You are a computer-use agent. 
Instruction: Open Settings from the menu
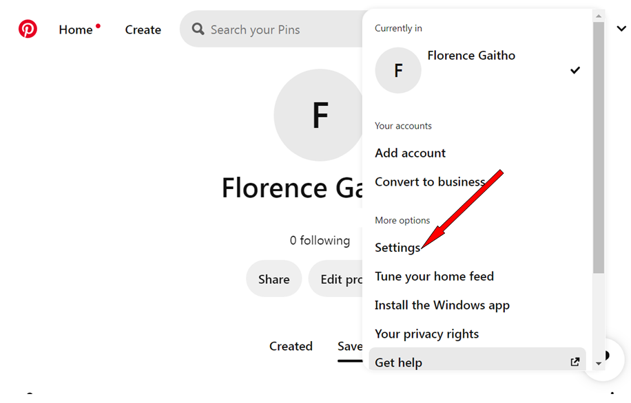(x=397, y=248)
